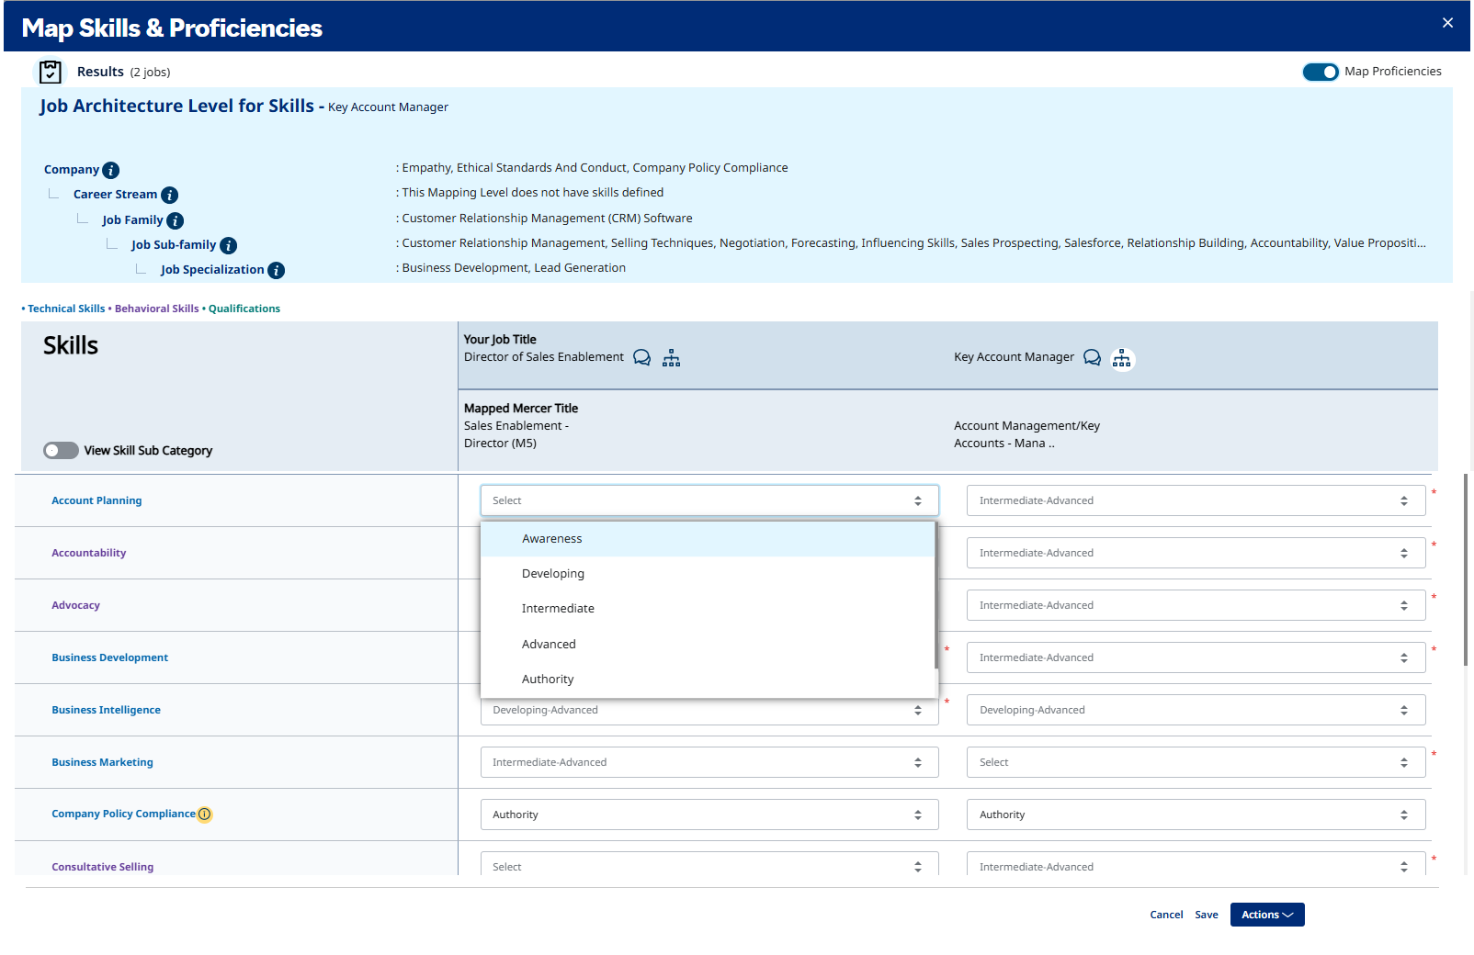Open Business Development skill link

(x=110, y=657)
